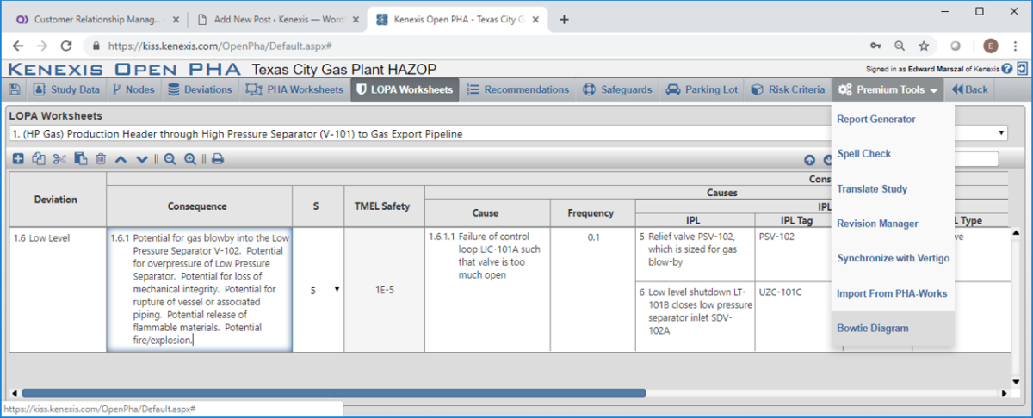This screenshot has width=1033, height=418.
Task: Choose Report Generator menu item
Action: point(875,119)
